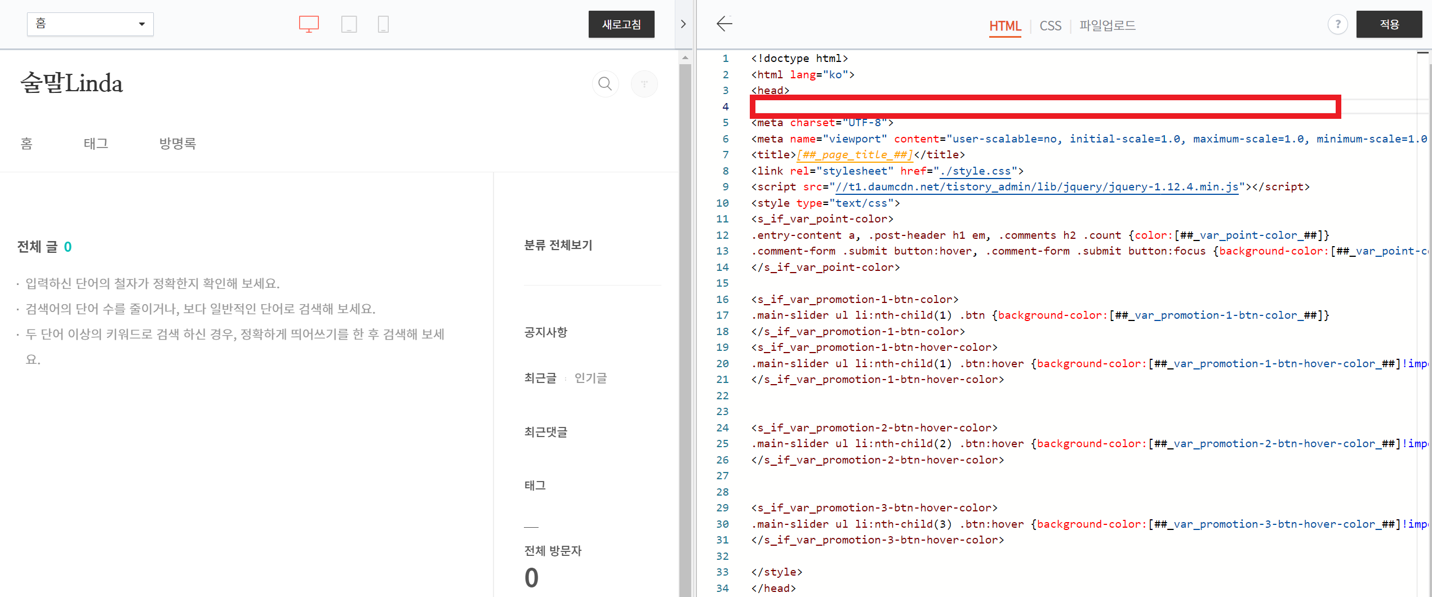Click line 25 nth-child(2) .btn:hover rule

[x=1089, y=444]
